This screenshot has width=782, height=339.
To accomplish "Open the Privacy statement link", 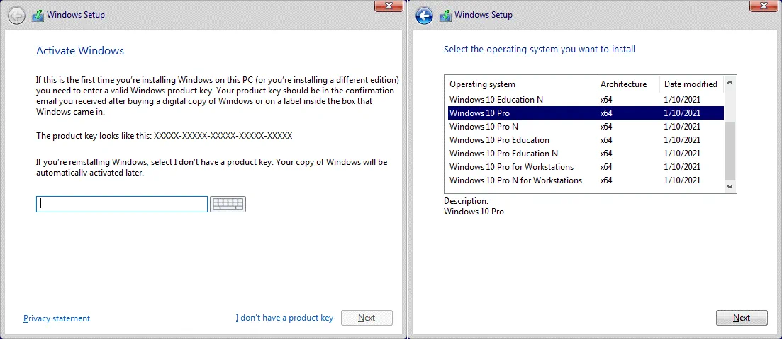I will tap(57, 318).
